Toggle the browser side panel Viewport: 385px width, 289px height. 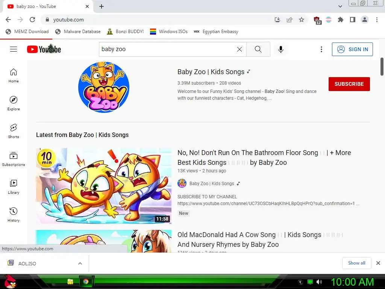point(353,20)
